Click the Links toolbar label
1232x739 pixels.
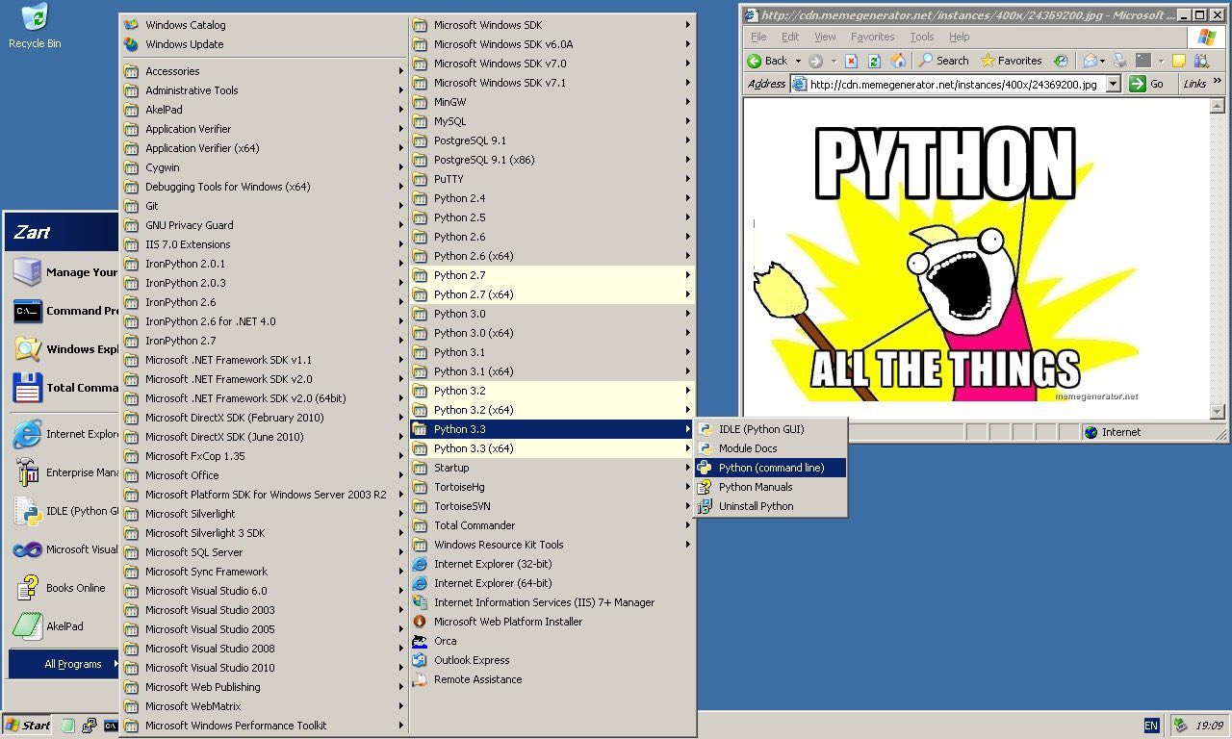tap(1194, 84)
